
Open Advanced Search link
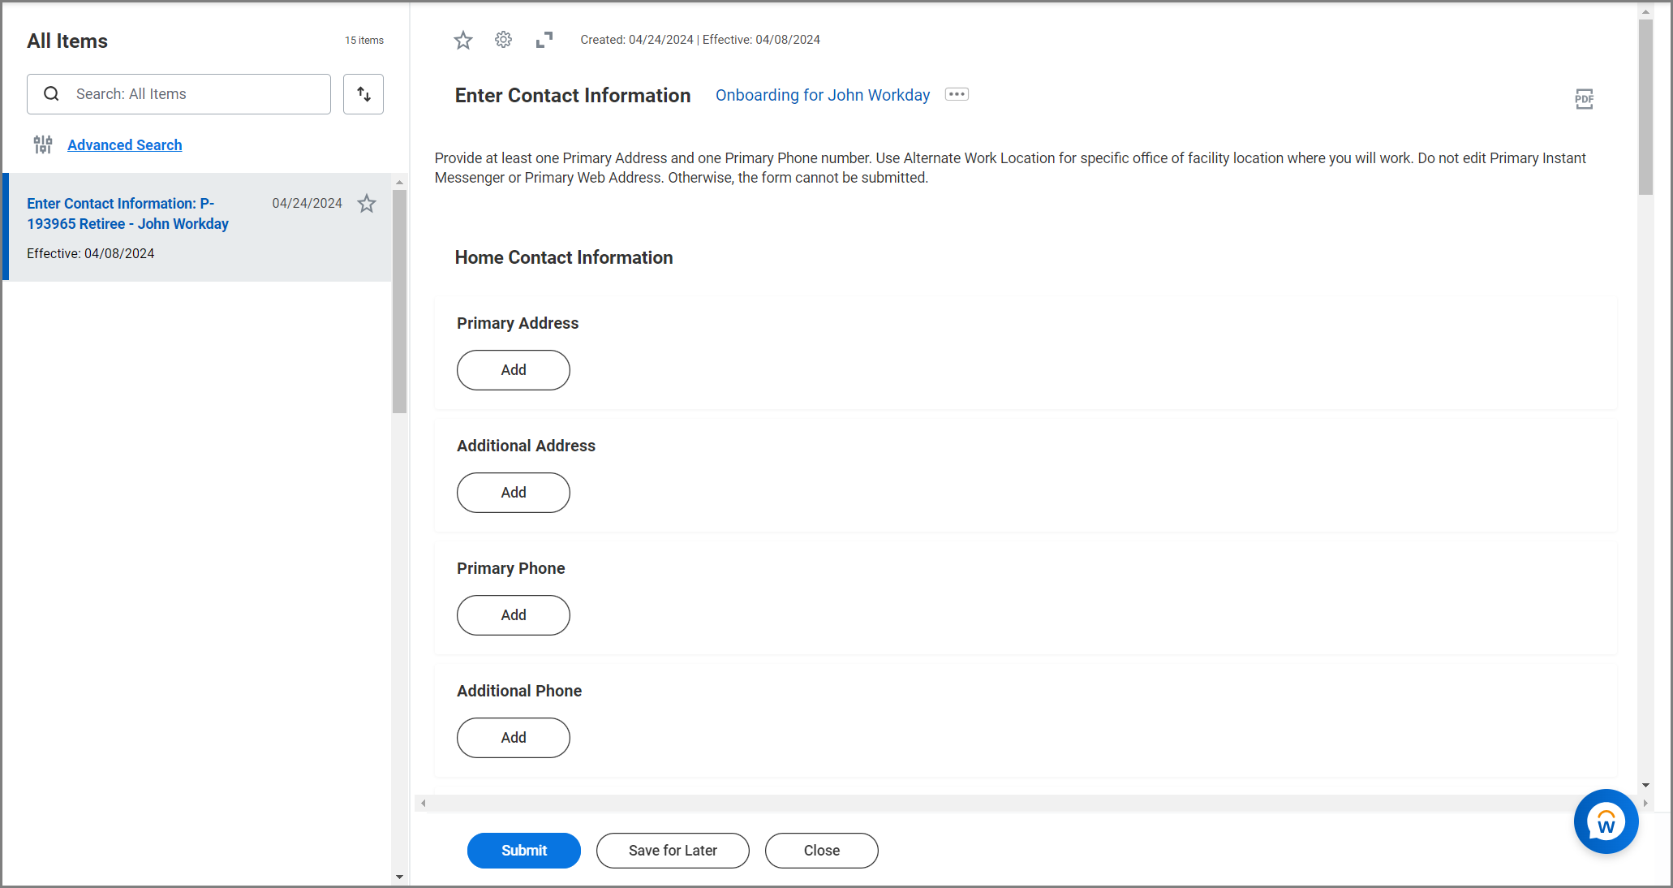[x=125, y=145]
